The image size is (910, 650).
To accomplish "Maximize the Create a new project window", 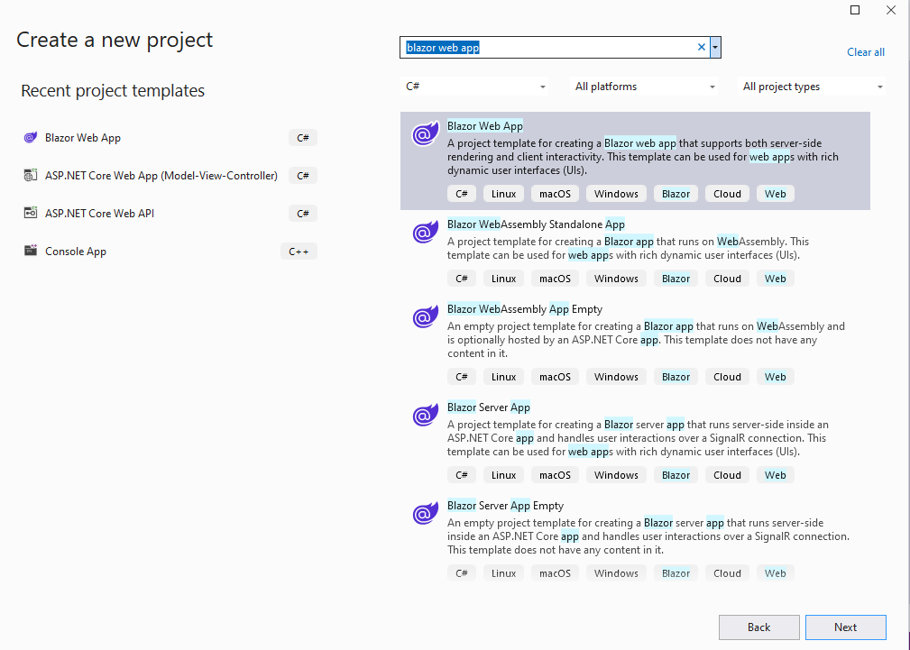I will (x=855, y=10).
